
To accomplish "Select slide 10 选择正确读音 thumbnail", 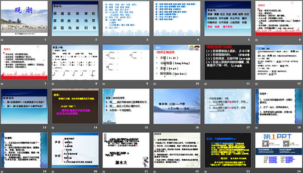I will click(177, 62).
